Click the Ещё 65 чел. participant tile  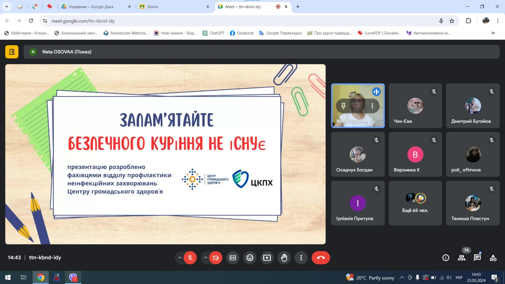pyautogui.click(x=415, y=203)
